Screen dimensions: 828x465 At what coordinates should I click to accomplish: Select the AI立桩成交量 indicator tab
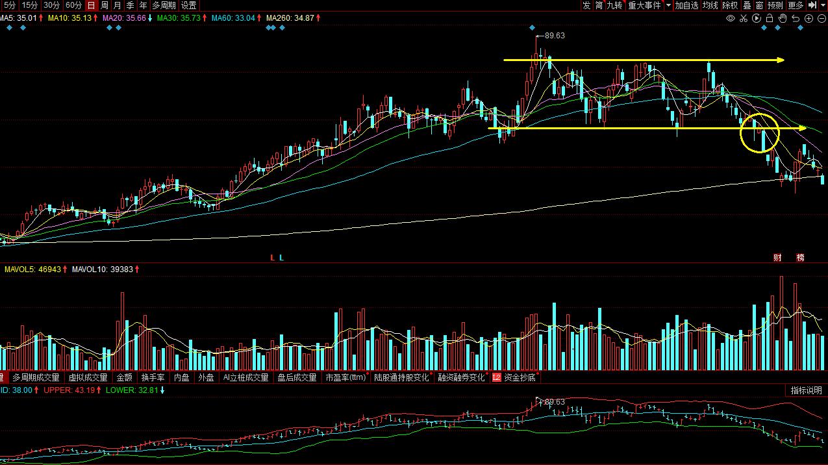coord(245,377)
